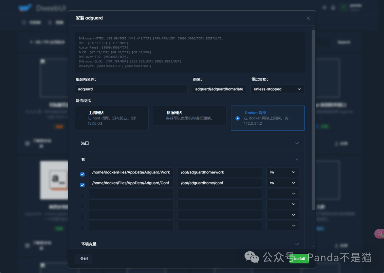The width and height of the screenshot is (384, 273).
Task: Check the fourth volume row checkbox
Action: [82, 206]
